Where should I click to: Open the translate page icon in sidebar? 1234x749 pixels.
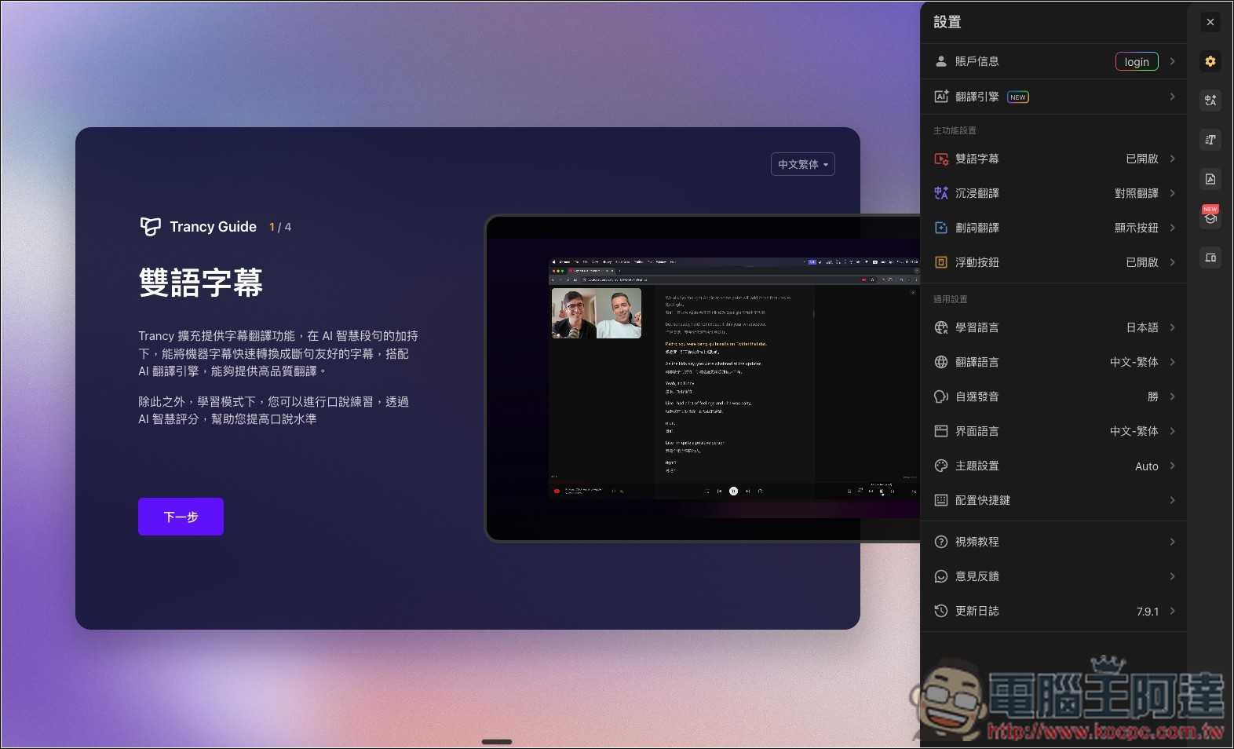[x=1210, y=100]
